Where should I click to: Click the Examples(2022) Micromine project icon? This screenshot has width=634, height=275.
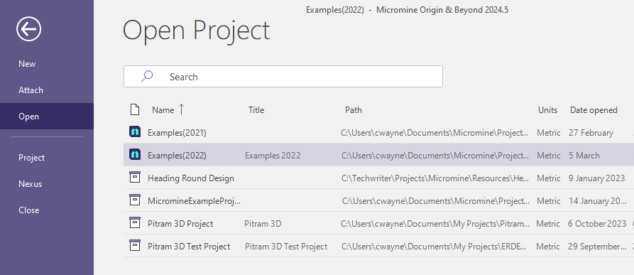[x=135, y=154]
